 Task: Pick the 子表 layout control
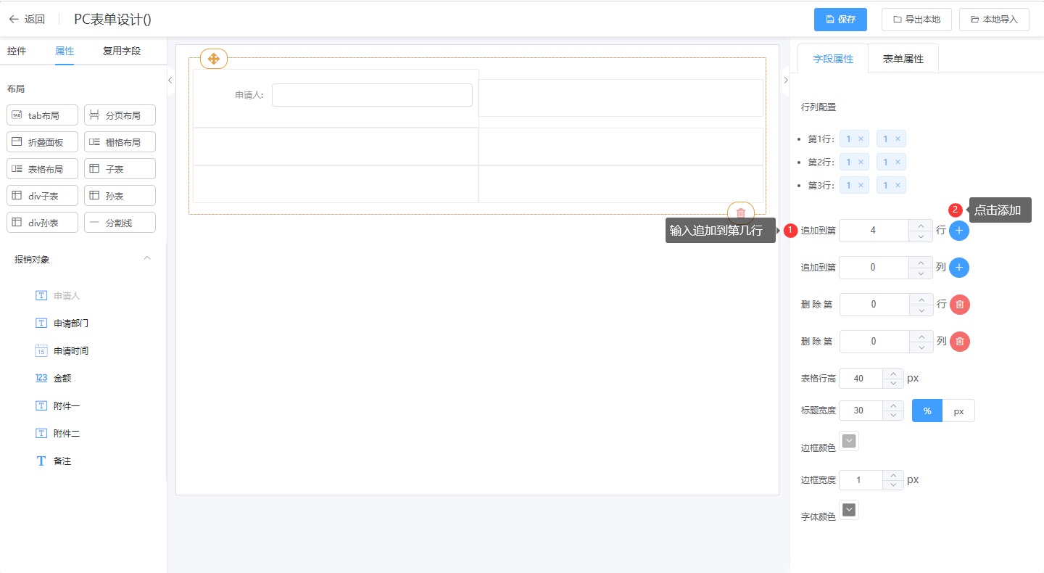click(x=120, y=169)
